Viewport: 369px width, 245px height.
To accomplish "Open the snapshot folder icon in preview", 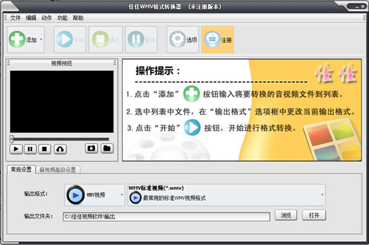I will [x=107, y=149].
